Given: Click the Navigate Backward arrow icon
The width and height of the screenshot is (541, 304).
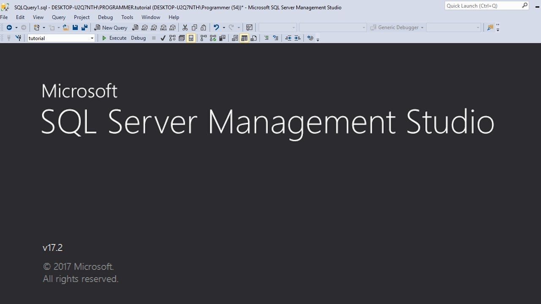Looking at the screenshot, I should click(x=9, y=27).
